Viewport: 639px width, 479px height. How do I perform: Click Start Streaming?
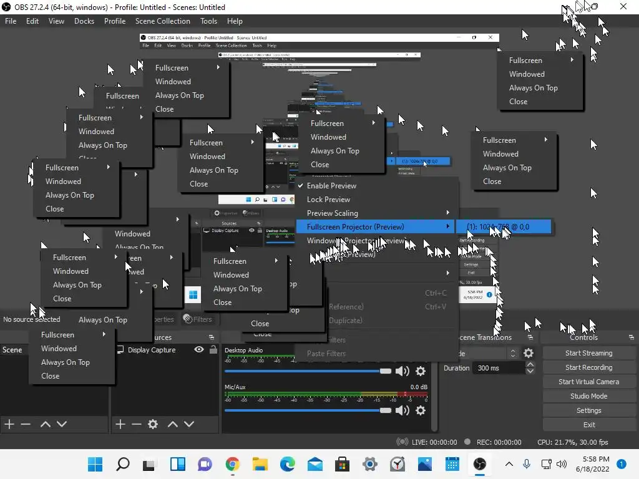(x=589, y=353)
